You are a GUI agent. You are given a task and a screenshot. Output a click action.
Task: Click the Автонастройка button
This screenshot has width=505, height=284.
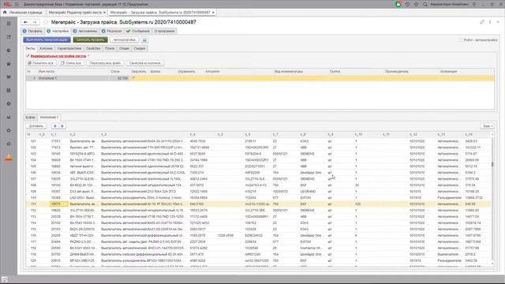click(125, 39)
